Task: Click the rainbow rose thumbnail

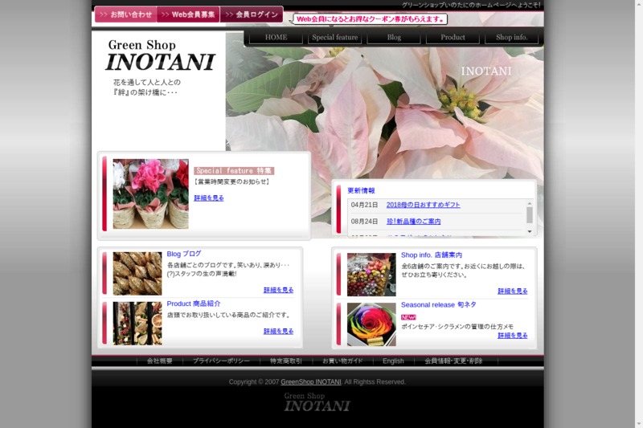Action: tap(371, 324)
